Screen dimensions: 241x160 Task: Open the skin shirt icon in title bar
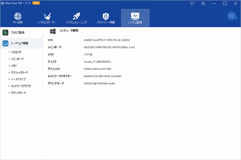[192, 3]
